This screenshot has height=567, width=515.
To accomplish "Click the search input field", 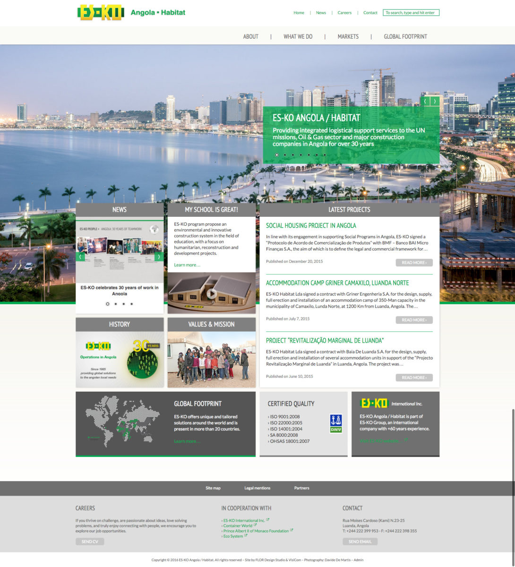I will click(411, 13).
